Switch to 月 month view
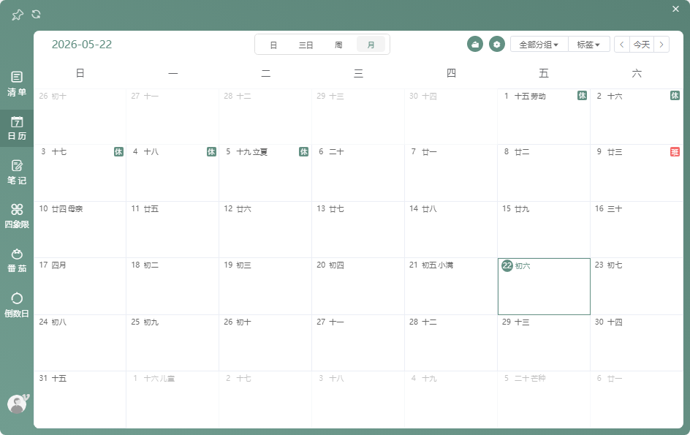Viewport: 690px width, 435px height. click(x=371, y=45)
